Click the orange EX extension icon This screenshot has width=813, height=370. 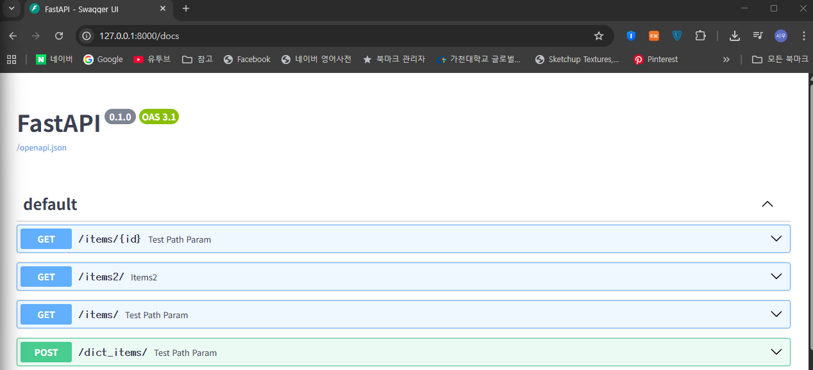pos(654,36)
